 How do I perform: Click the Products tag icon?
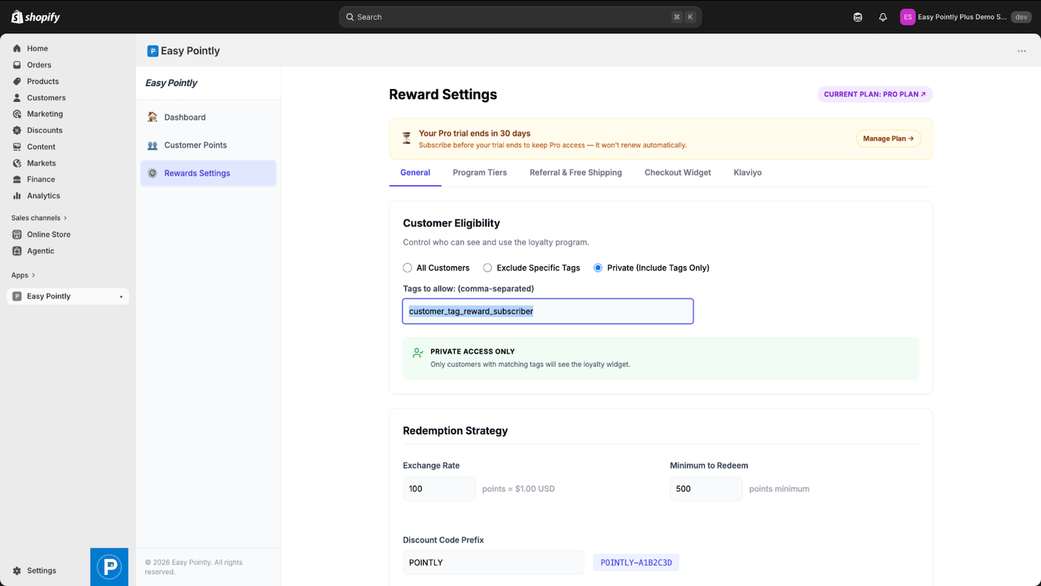[x=17, y=81]
